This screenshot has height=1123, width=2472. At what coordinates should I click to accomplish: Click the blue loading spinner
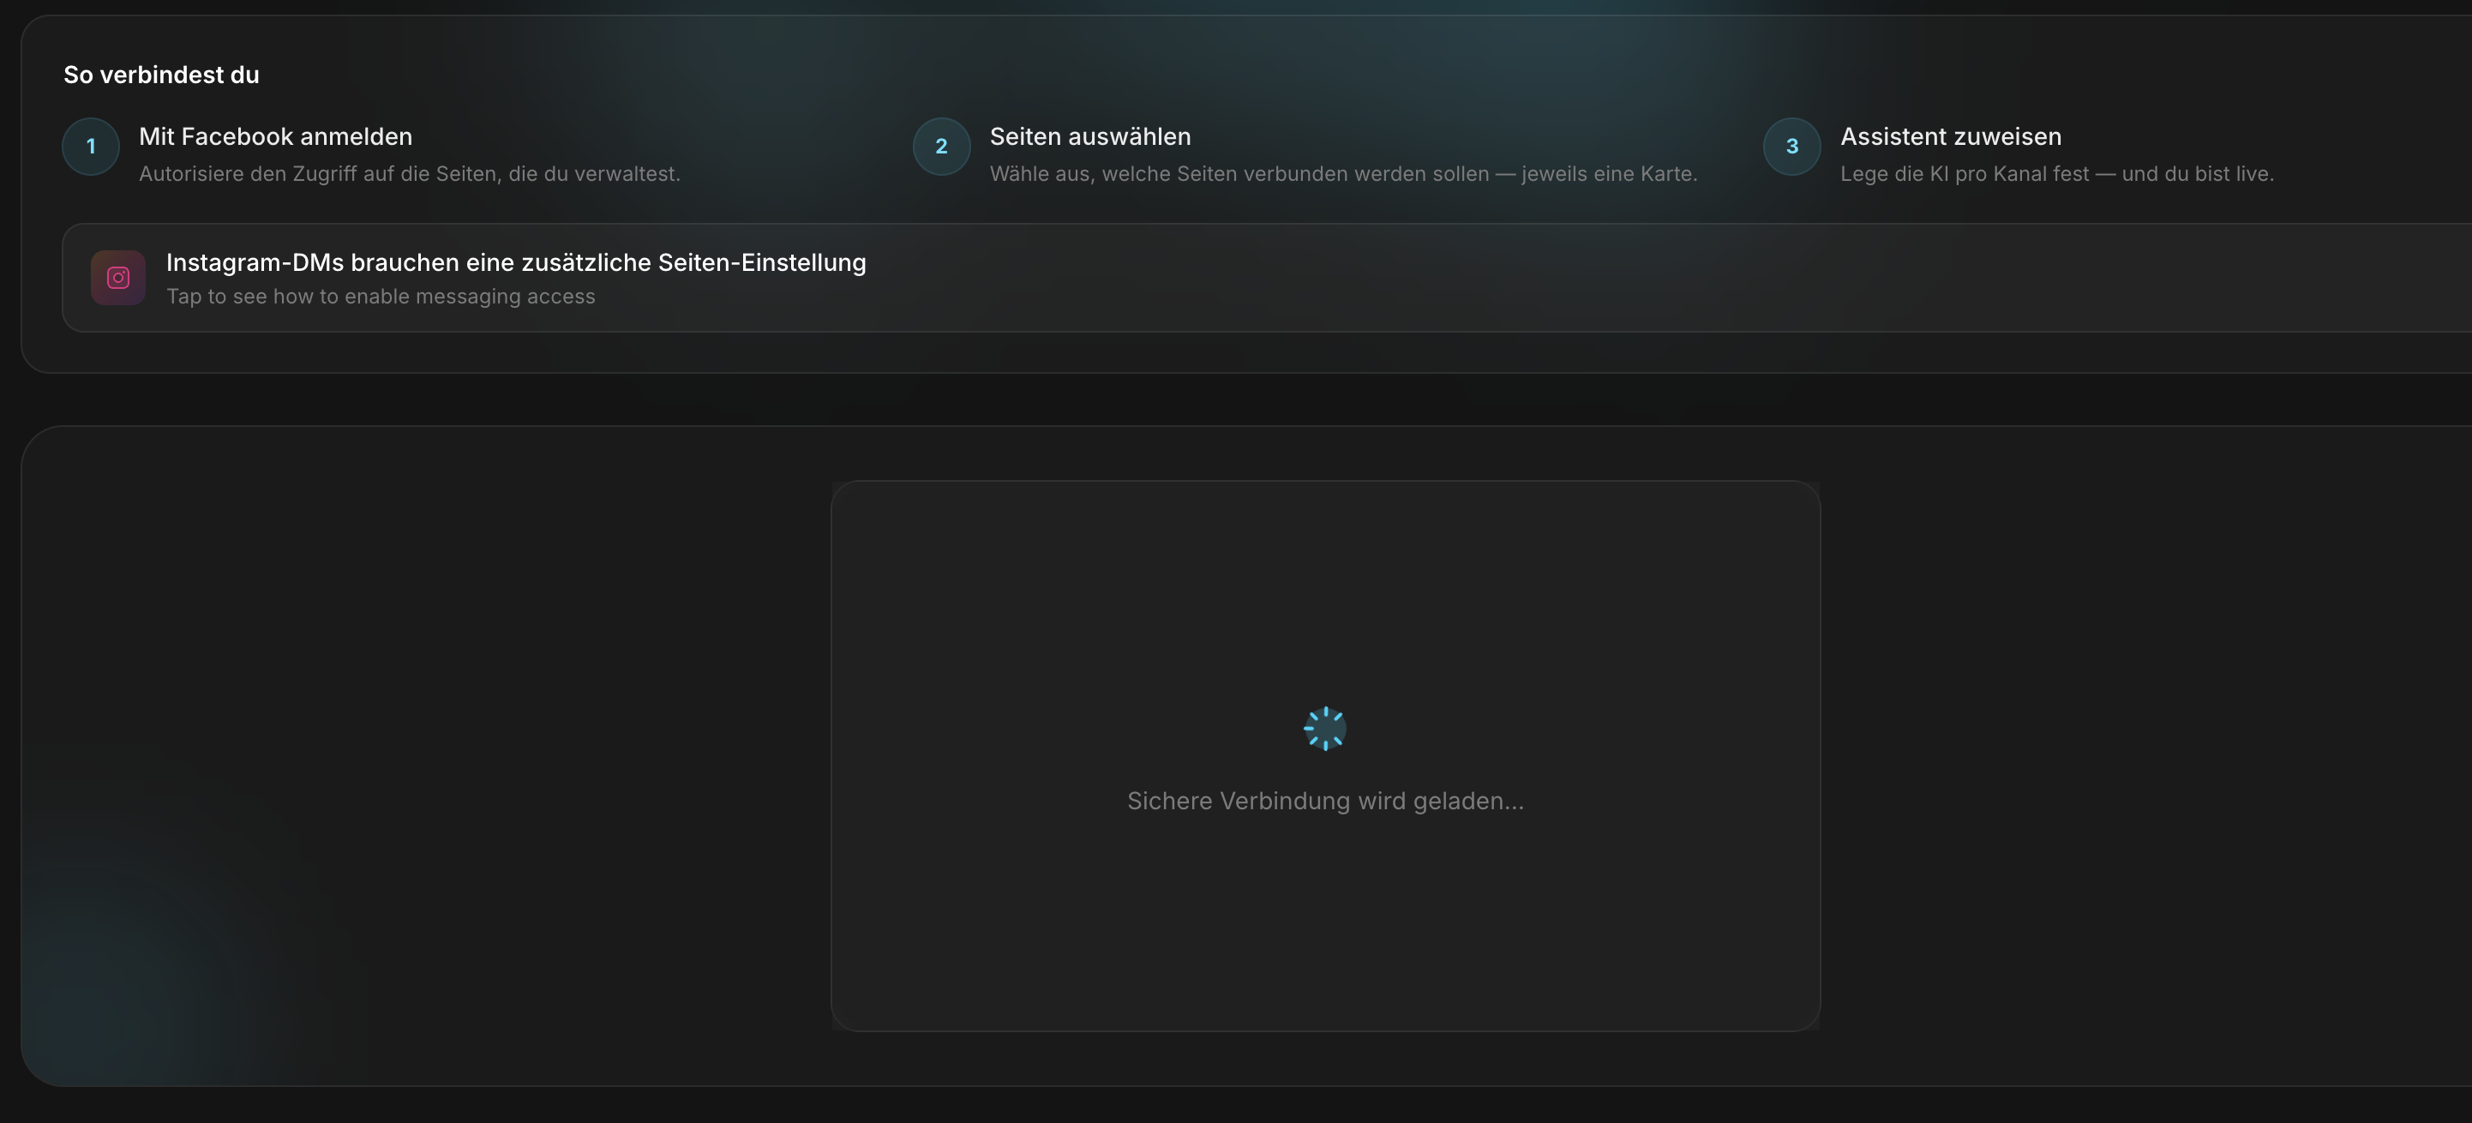(1325, 729)
